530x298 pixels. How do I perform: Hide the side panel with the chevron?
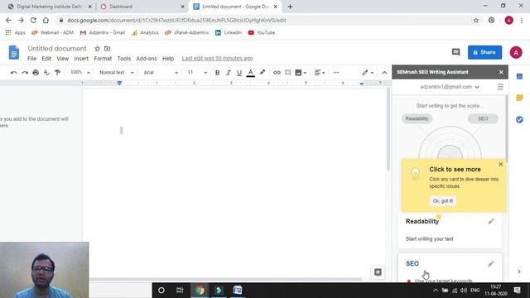pyautogui.click(x=519, y=272)
